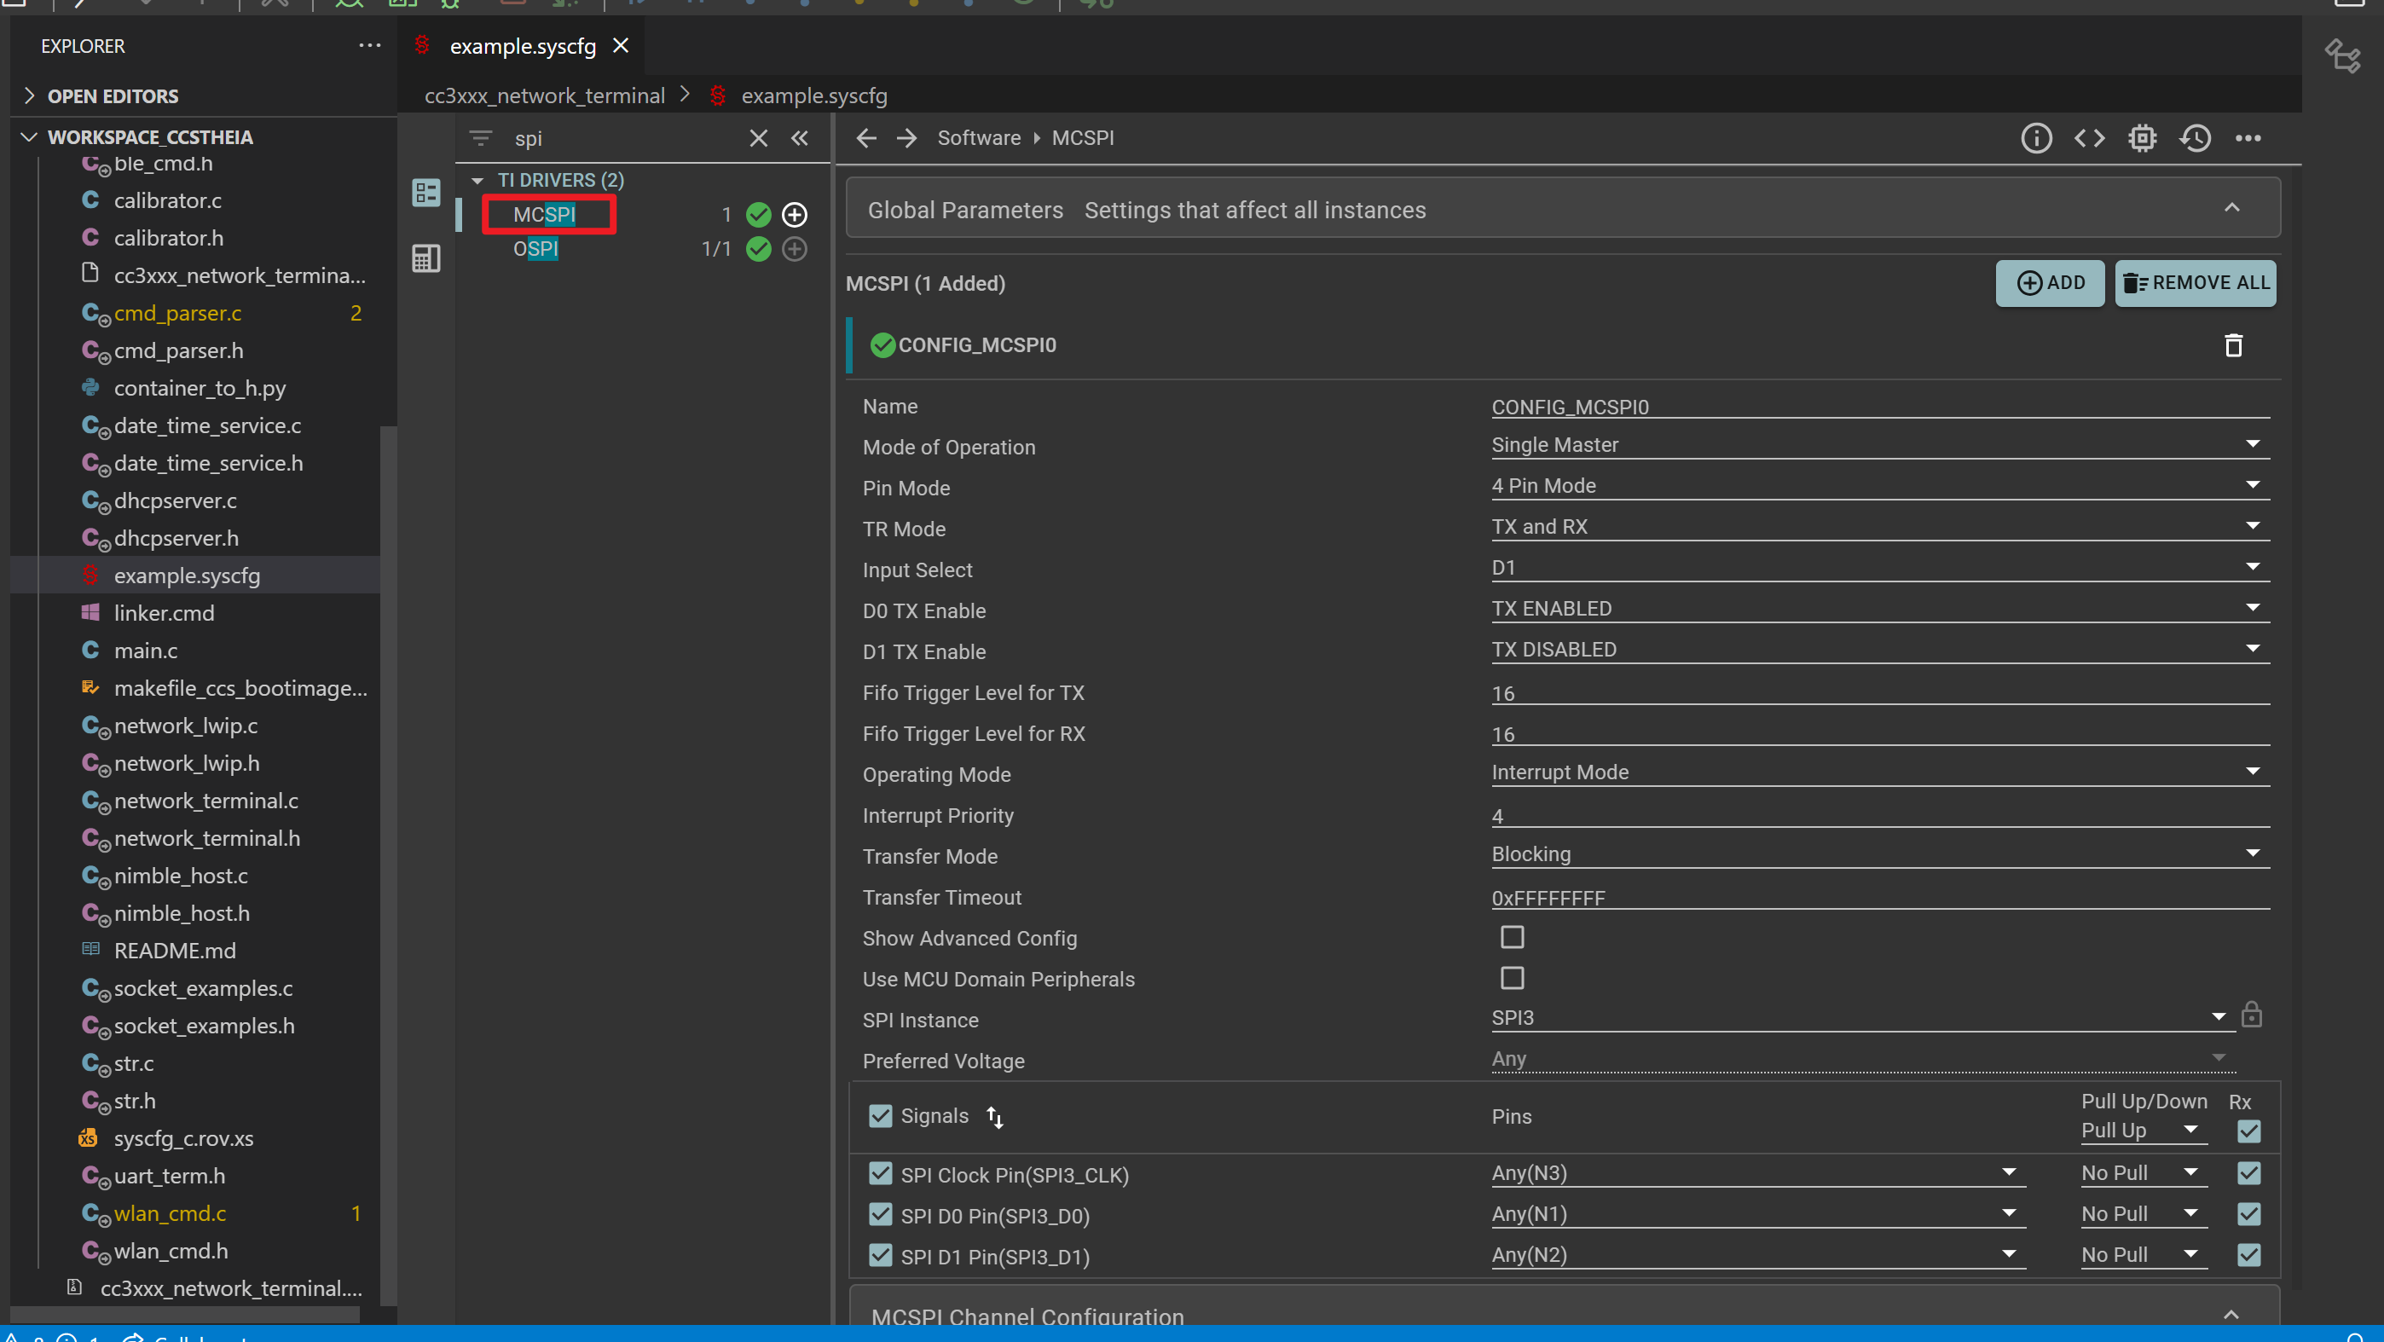Viewport: 2384px width, 1342px height.
Task: Close the example.syscfg editor tab
Action: [x=621, y=45]
